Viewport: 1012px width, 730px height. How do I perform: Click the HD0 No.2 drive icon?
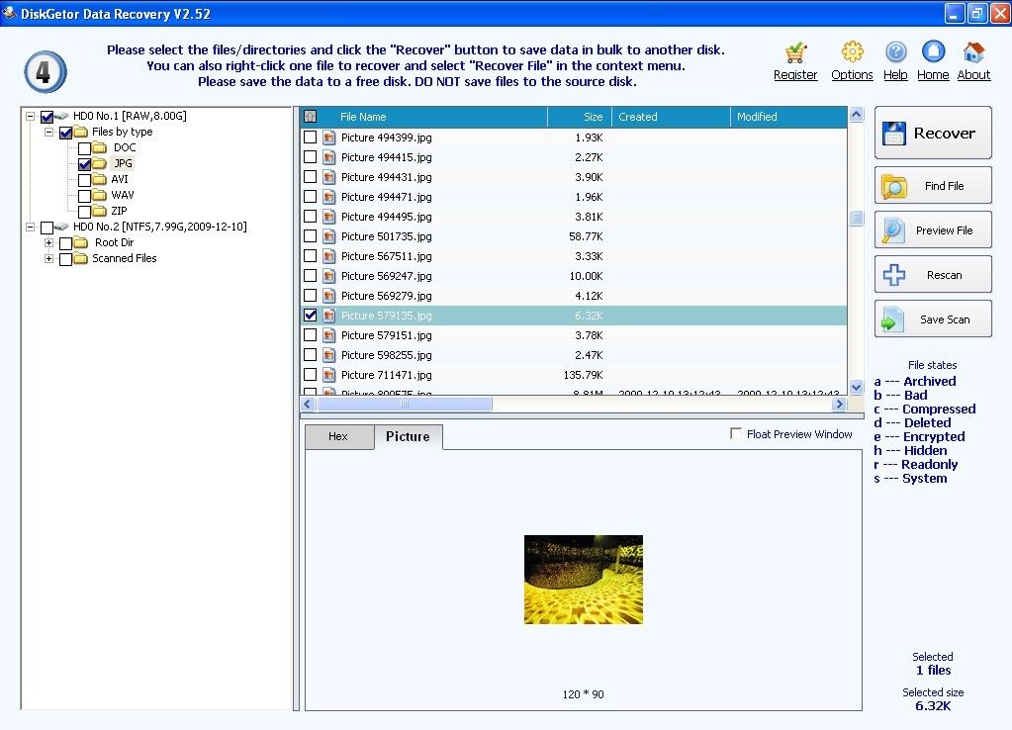[62, 228]
